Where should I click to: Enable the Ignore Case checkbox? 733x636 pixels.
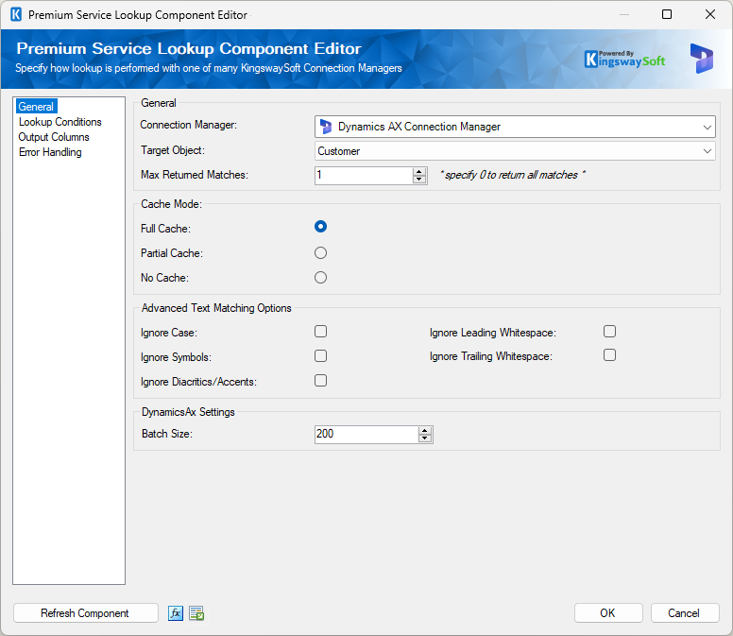[x=321, y=332]
